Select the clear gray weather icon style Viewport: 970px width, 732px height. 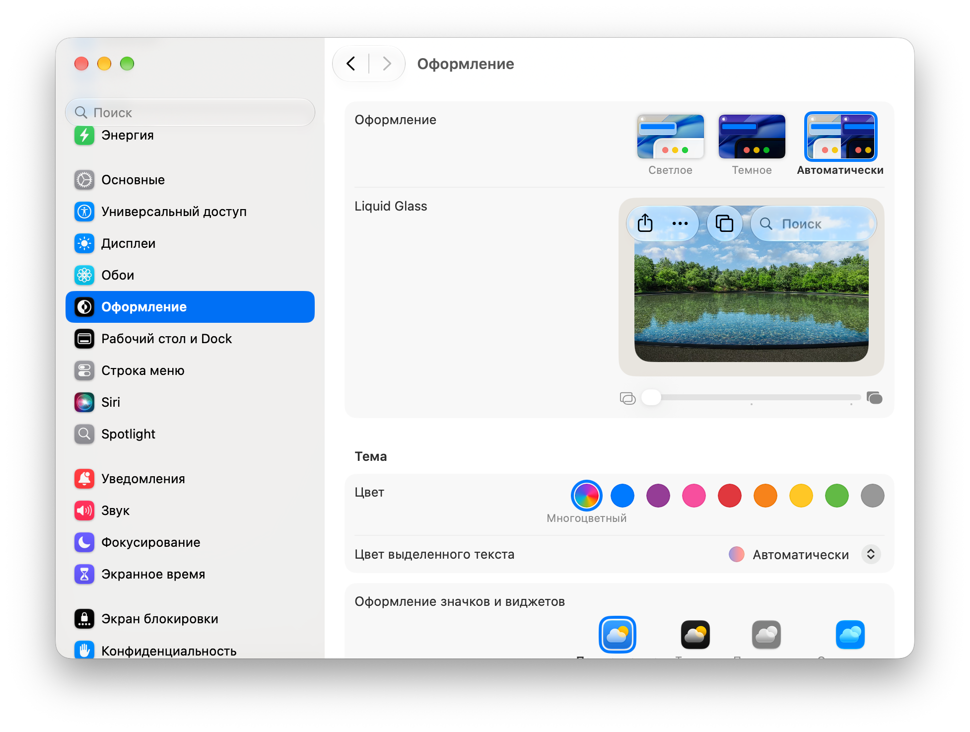tap(766, 635)
